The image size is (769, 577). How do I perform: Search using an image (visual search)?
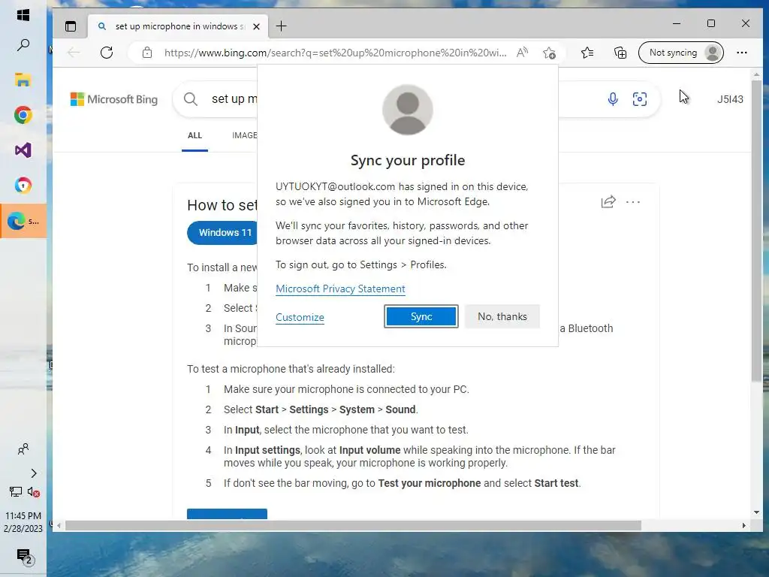pyautogui.click(x=640, y=99)
